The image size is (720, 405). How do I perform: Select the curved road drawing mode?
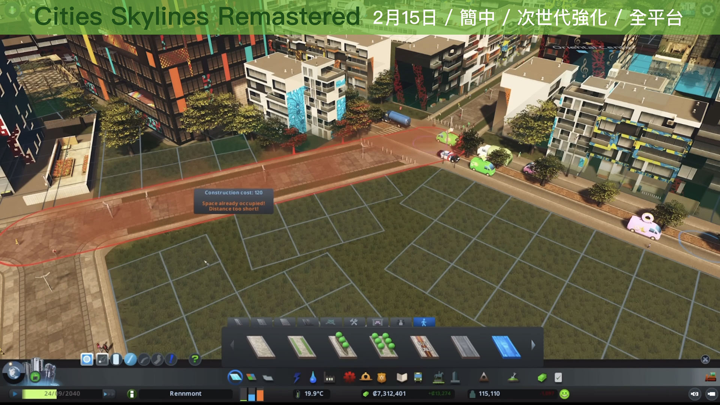144,360
